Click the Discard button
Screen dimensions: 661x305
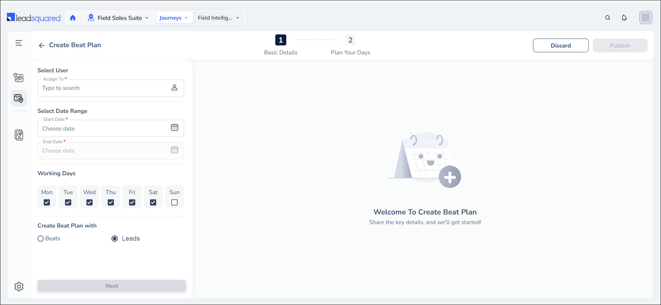561,45
